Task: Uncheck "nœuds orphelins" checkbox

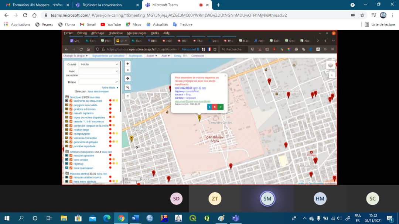Action: coord(71,113)
